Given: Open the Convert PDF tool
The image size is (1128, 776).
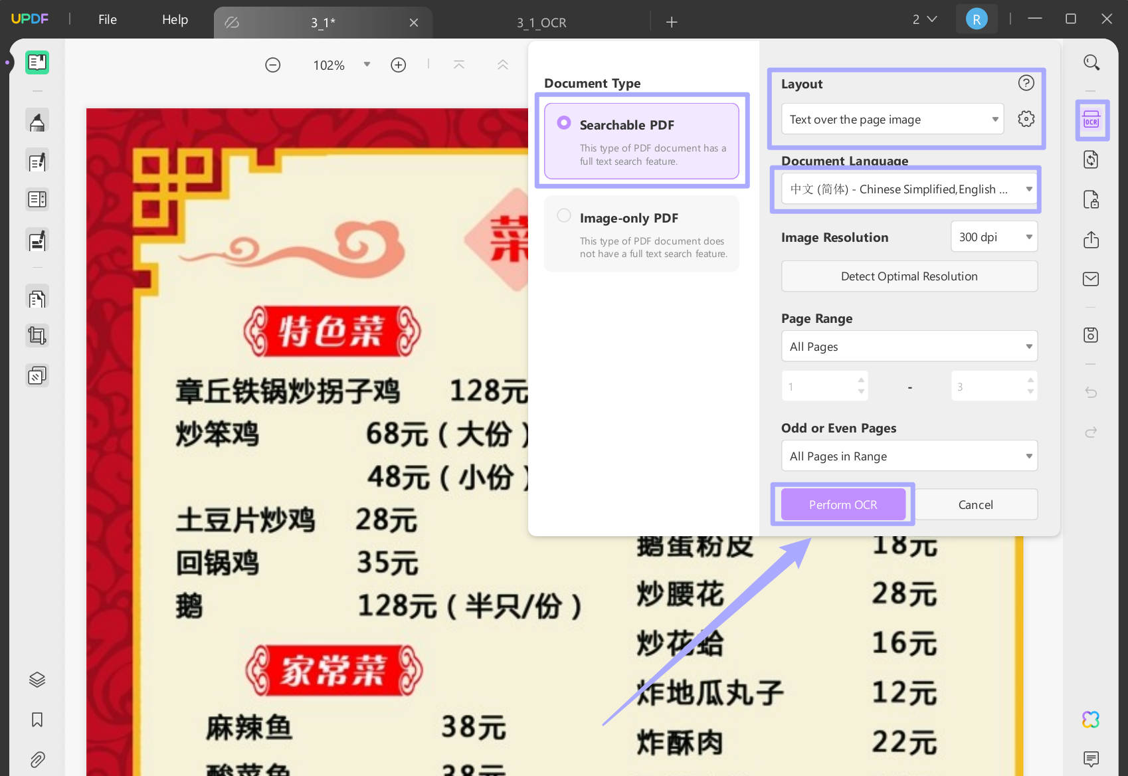Looking at the screenshot, I should point(1091,159).
